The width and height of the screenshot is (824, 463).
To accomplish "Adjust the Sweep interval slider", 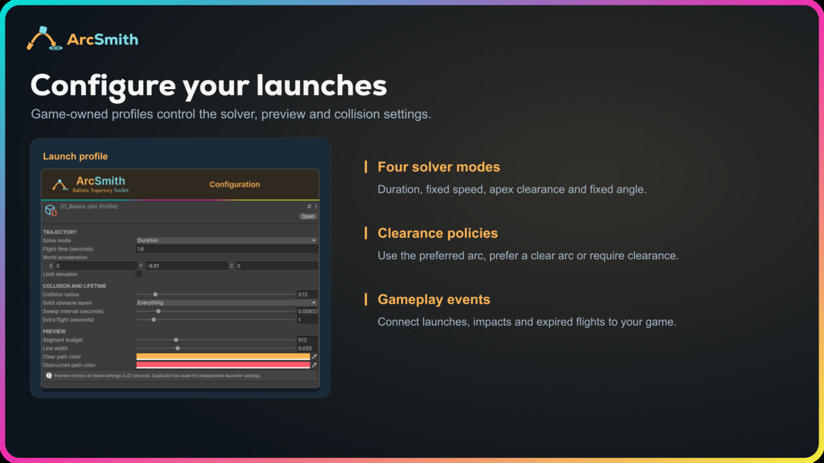I will pos(215,311).
